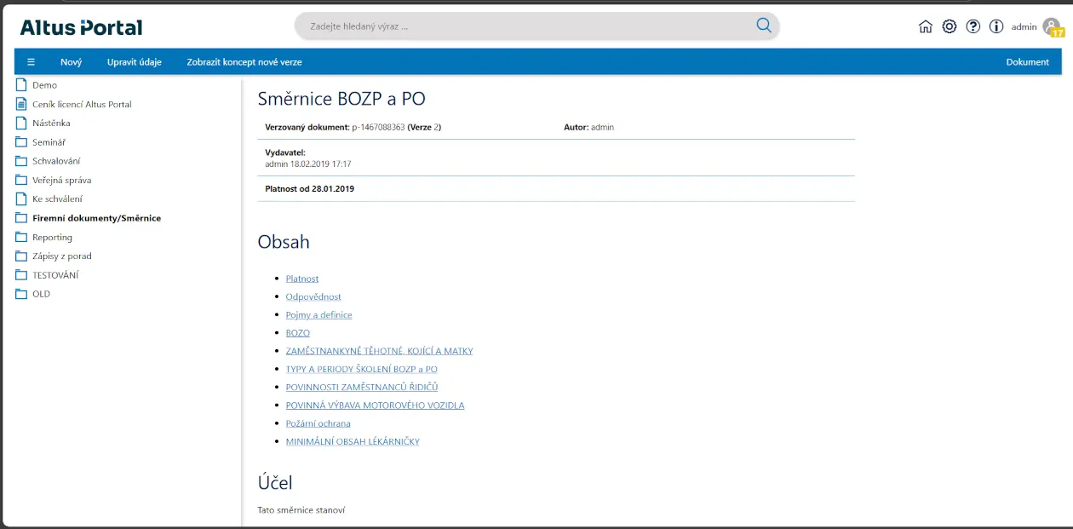
Task: Click the home icon in header
Action: [926, 26]
